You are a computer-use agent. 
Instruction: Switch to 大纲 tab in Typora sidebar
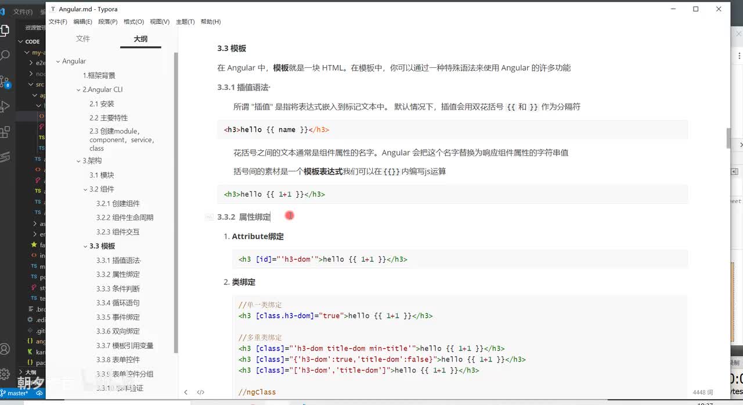point(140,39)
